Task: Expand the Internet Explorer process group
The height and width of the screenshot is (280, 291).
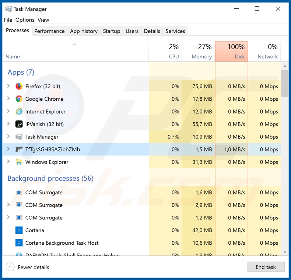Action: pos(8,111)
